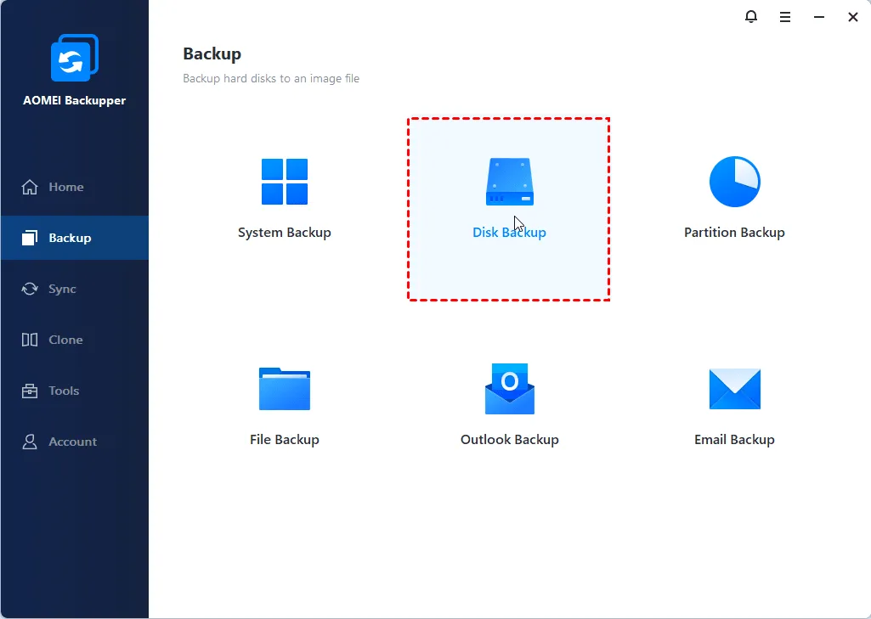This screenshot has height=619, width=871.
Task: Open the Tools toolbox section
Action: (64, 391)
